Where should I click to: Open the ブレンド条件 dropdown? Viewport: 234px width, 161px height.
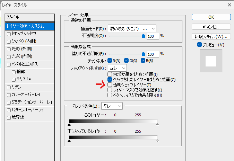[x=112, y=106]
